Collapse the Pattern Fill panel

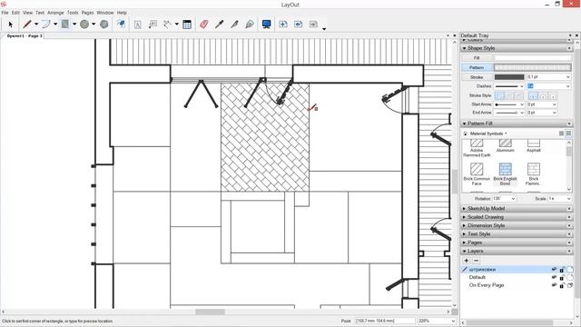pos(517,124)
